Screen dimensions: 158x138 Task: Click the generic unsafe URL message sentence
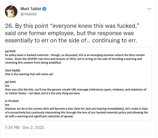click(x=75, y=91)
